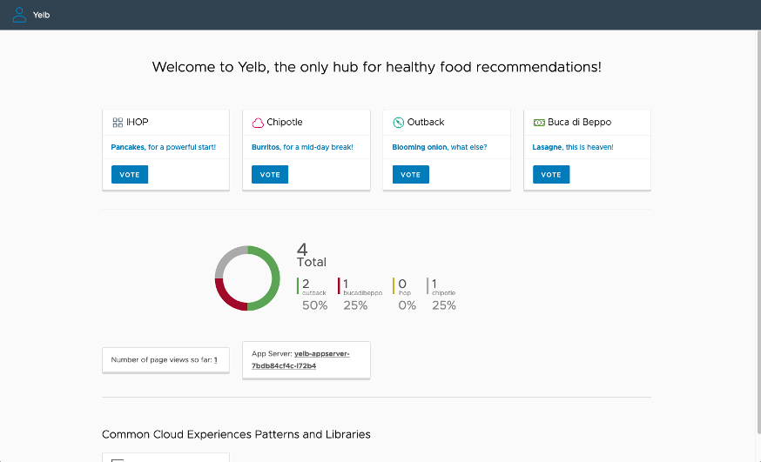Click the red bucadibeppo segment of donut chart
This screenshot has height=462, width=761.
tap(226, 299)
